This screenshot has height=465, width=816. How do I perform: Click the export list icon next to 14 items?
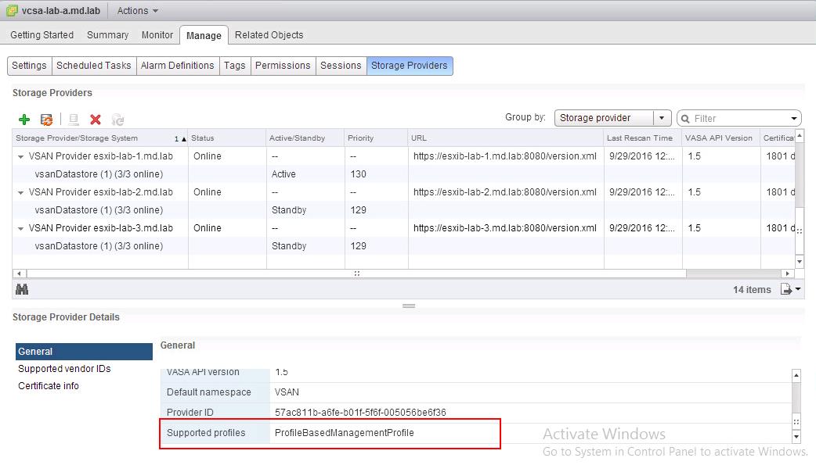[787, 289]
